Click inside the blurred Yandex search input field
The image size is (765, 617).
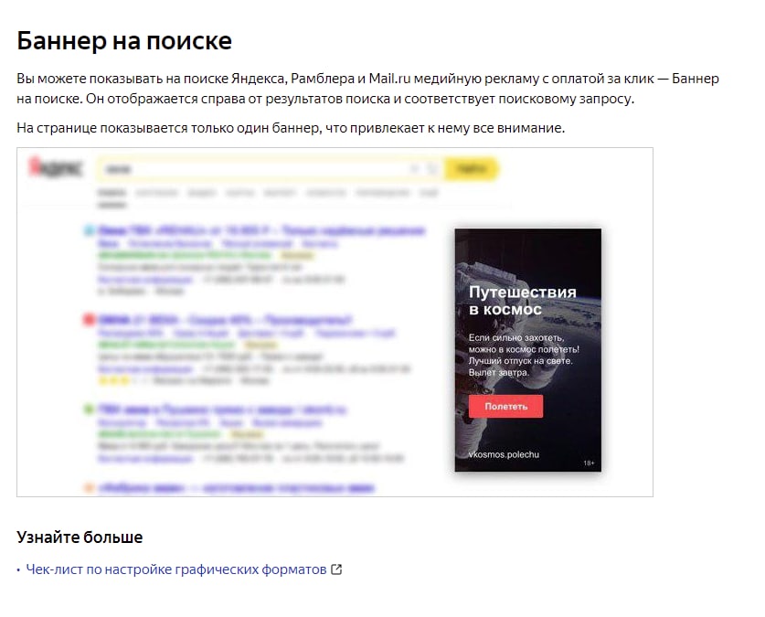pos(254,169)
